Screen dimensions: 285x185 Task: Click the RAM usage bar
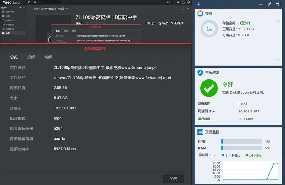point(242,148)
